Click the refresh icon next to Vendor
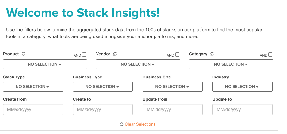The width and height of the screenshot is (287, 134). [x=115, y=54]
